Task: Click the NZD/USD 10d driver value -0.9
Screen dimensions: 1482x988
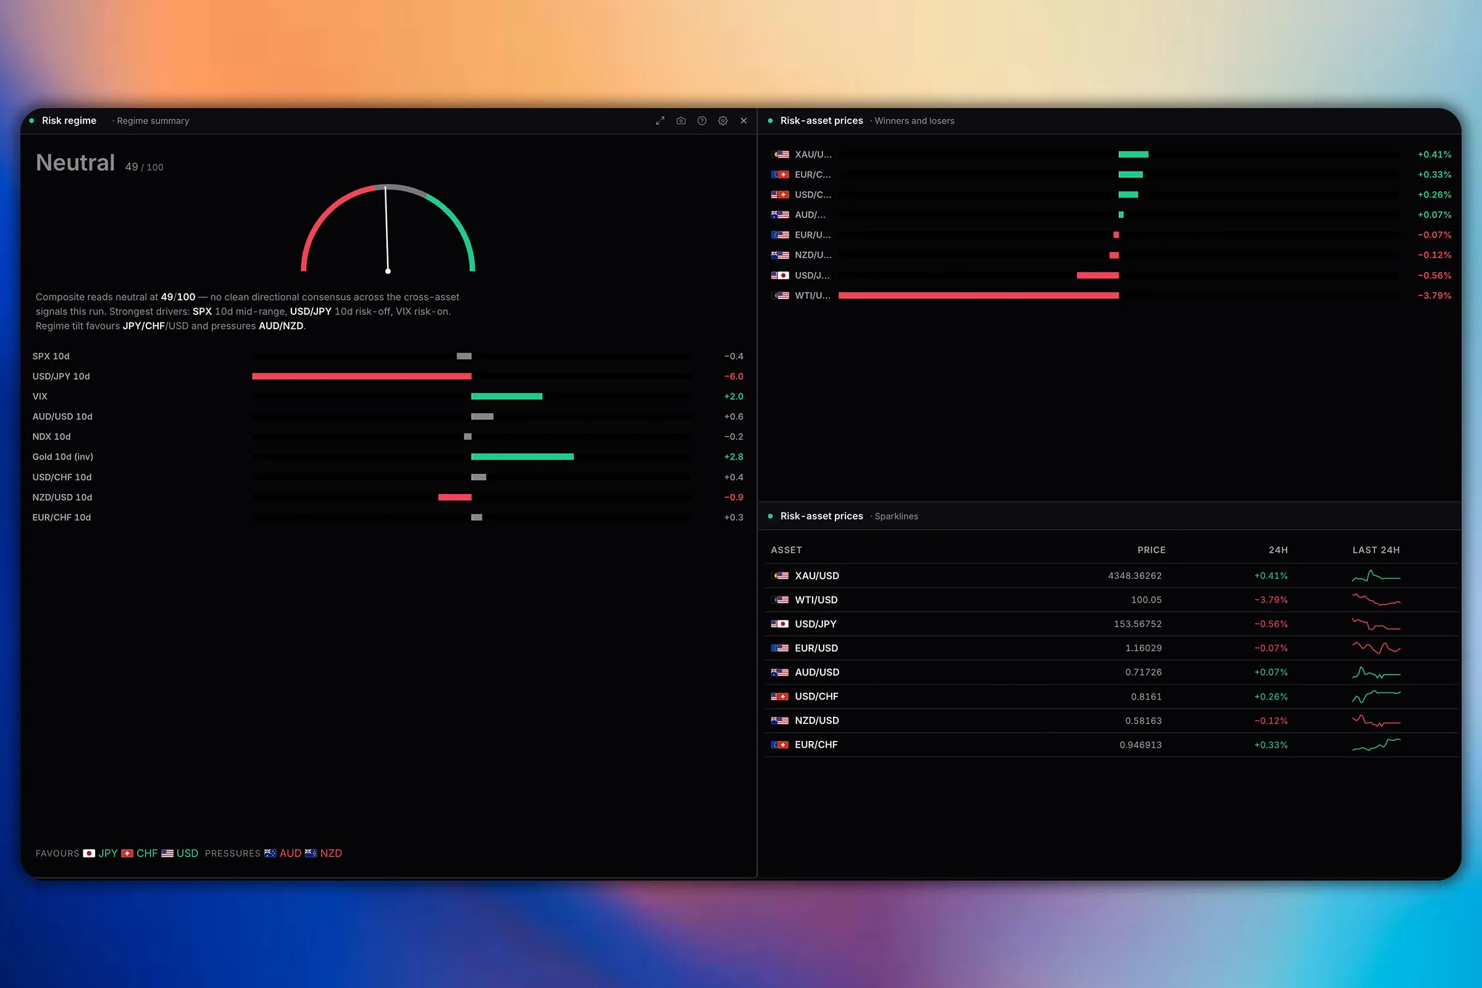Action: (x=734, y=497)
